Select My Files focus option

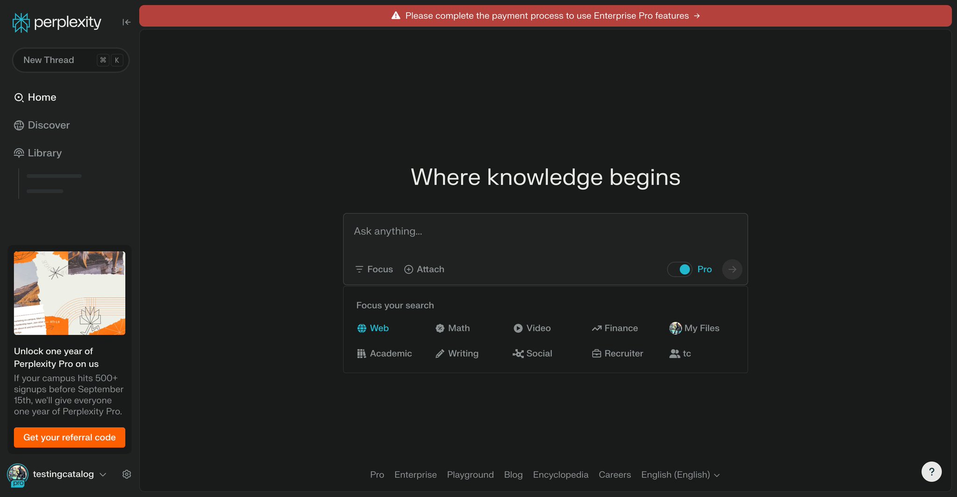(694, 328)
